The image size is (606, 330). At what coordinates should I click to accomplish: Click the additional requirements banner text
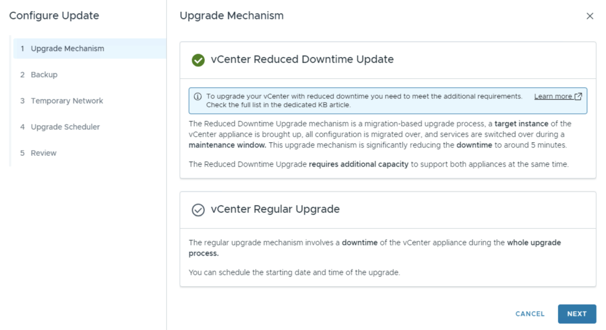click(364, 100)
